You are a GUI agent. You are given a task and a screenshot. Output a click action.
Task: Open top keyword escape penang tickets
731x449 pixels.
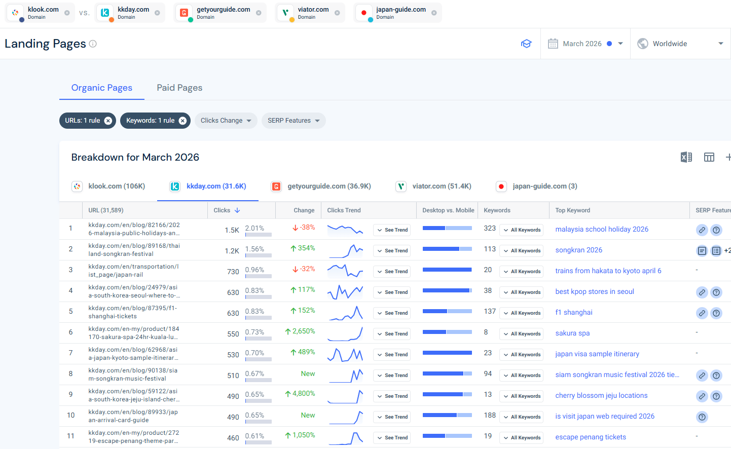click(x=591, y=437)
